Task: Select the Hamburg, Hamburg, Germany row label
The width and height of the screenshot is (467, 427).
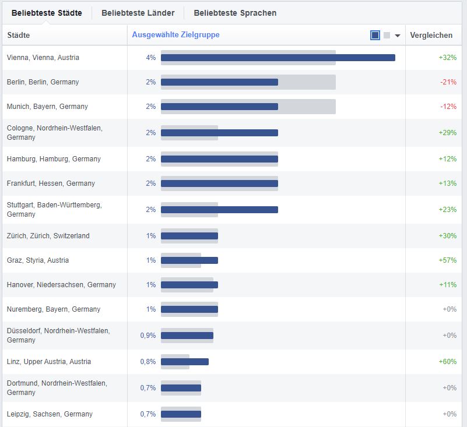Action: 54,159
